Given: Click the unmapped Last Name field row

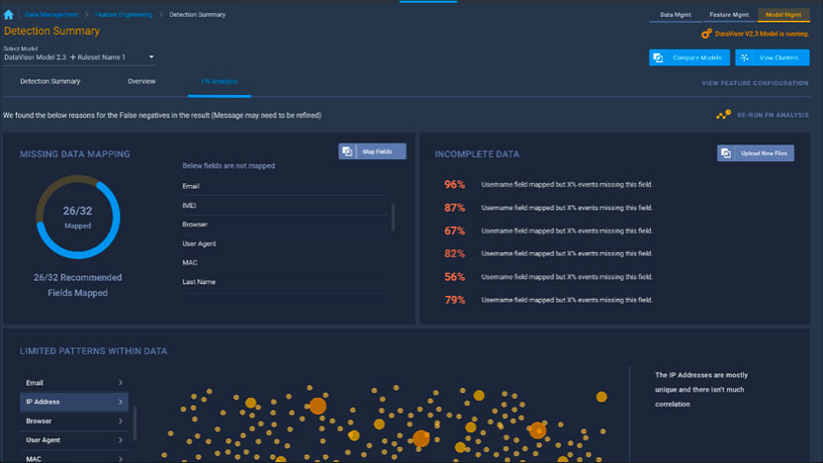Looking at the screenshot, I should pos(285,282).
